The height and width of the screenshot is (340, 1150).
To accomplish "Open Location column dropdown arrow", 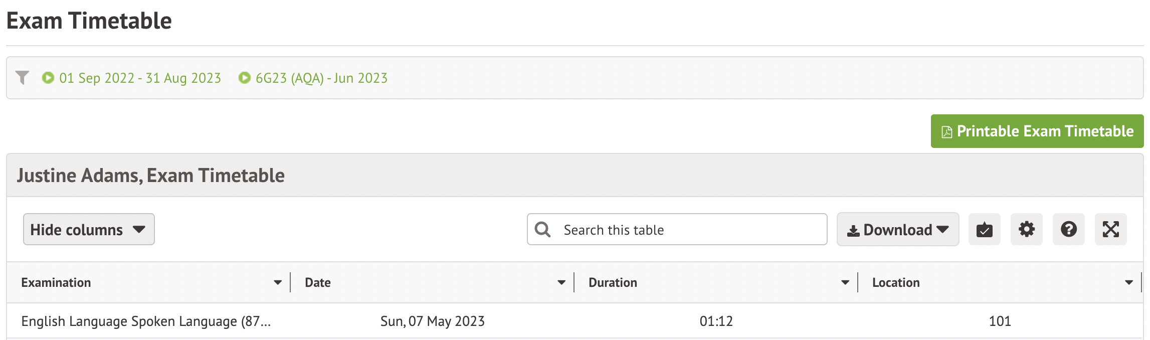I will click(1129, 283).
